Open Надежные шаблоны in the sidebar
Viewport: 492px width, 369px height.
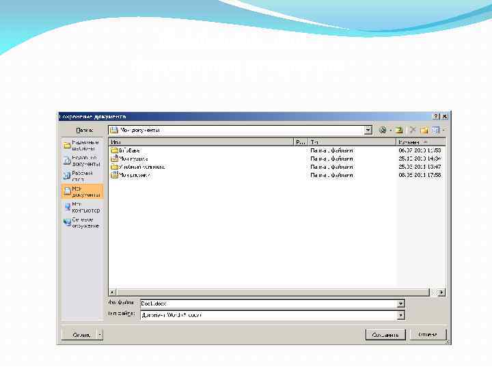click(82, 146)
